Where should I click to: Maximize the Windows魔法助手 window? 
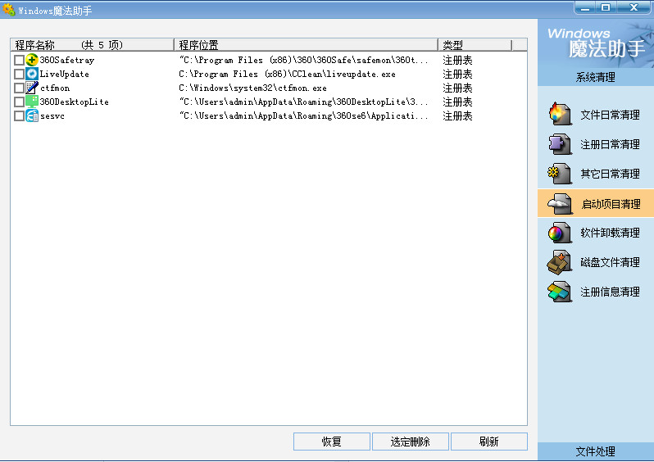[x=606, y=7]
